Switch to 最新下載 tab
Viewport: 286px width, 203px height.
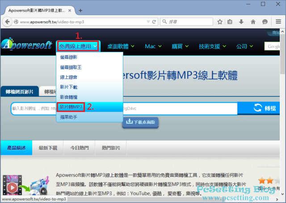48,148
